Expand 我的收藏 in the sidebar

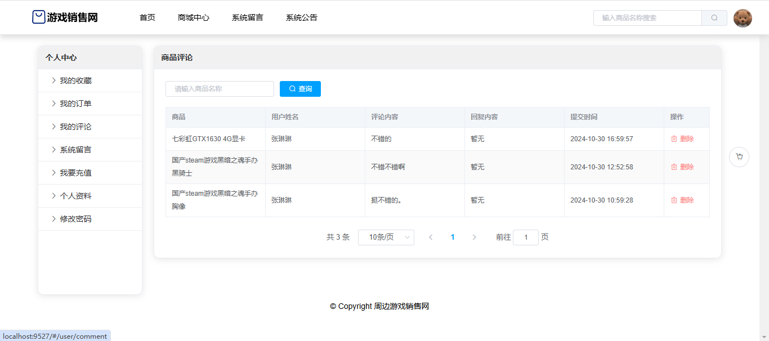tap(75, 80)
